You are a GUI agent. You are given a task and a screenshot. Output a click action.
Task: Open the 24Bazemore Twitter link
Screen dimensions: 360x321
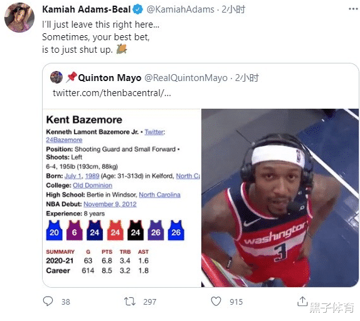point(64,140)
